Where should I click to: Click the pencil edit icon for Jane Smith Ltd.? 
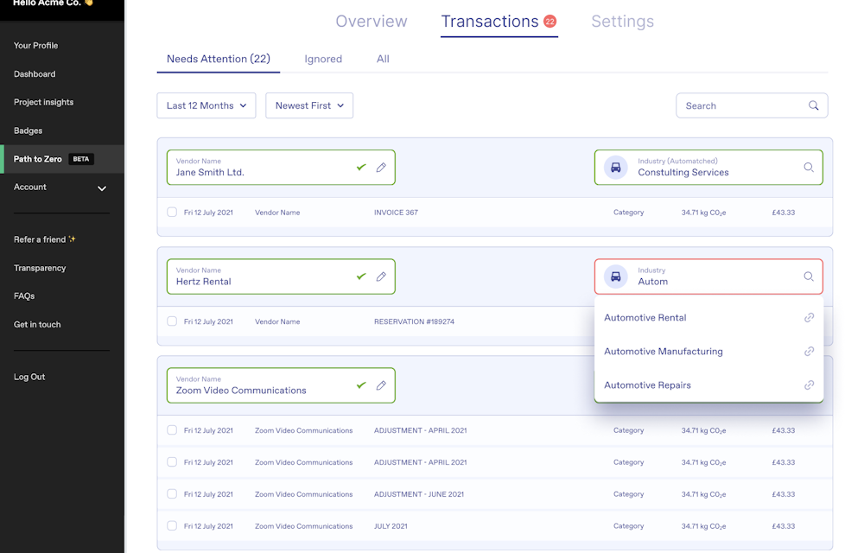coord(381,167)
